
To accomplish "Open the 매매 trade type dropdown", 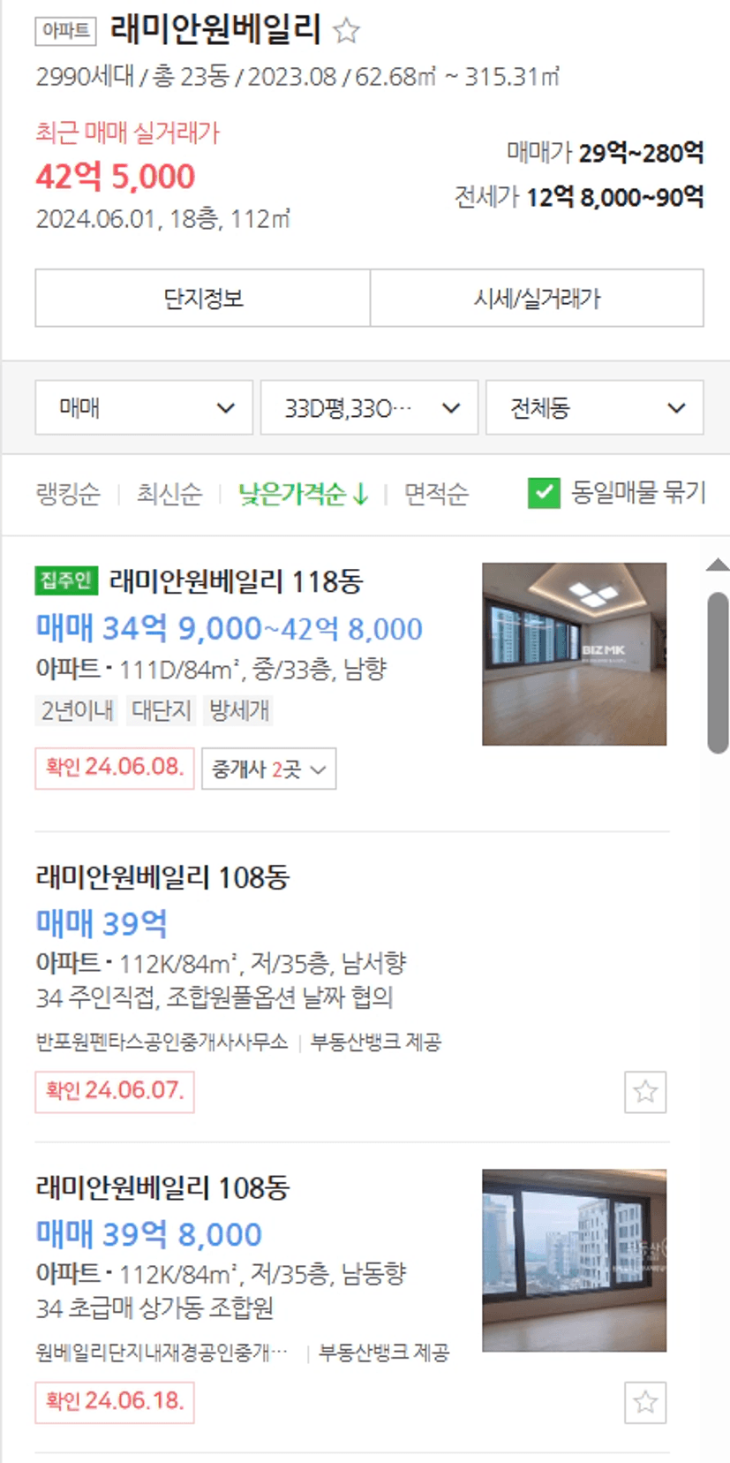I will pyautogui.click(x=144, y=407).
